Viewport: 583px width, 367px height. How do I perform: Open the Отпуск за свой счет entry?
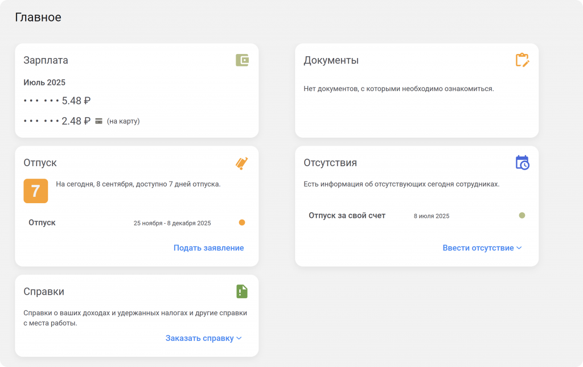pos(347,216)
